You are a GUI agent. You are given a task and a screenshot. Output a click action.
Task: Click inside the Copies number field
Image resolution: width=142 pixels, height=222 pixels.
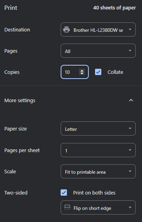click(70, 72)
